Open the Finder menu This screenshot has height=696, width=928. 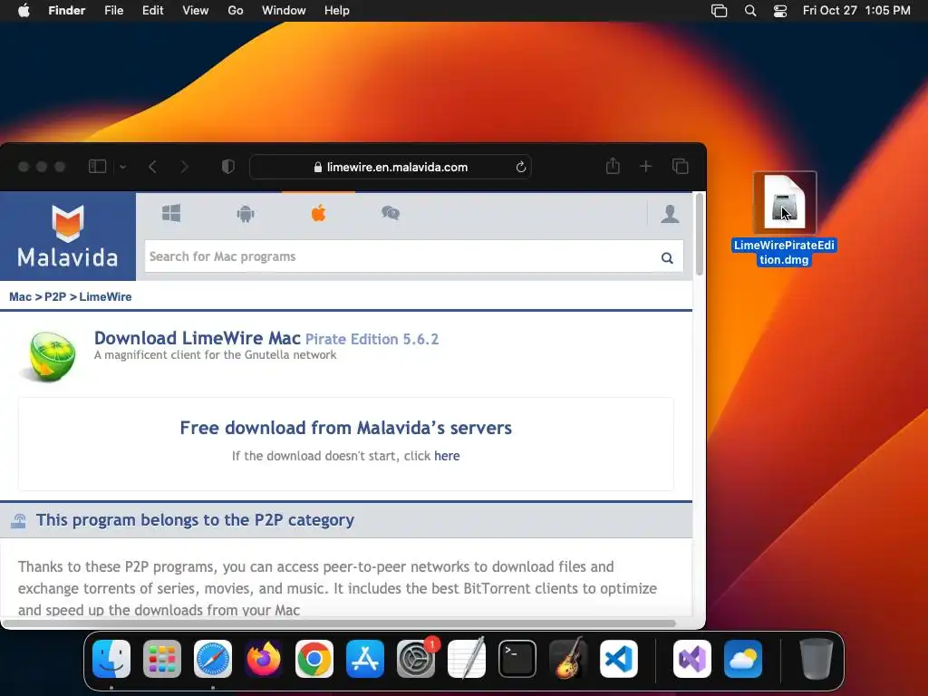pos(67,11)
